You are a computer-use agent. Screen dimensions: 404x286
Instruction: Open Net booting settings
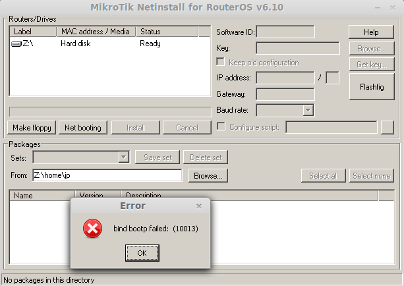tap(82, 128)
